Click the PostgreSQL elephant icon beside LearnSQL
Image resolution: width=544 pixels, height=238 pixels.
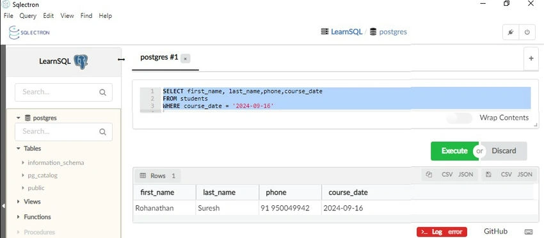pos(81,62)
